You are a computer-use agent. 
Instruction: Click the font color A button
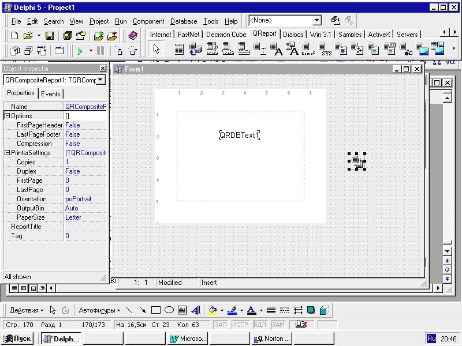251,310
